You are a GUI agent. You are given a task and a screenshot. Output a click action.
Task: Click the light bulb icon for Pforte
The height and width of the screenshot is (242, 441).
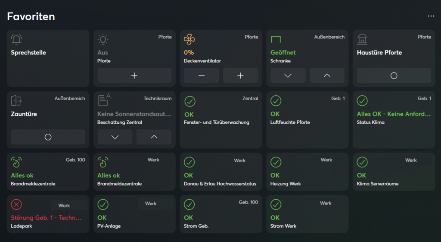tap(103, 40)
